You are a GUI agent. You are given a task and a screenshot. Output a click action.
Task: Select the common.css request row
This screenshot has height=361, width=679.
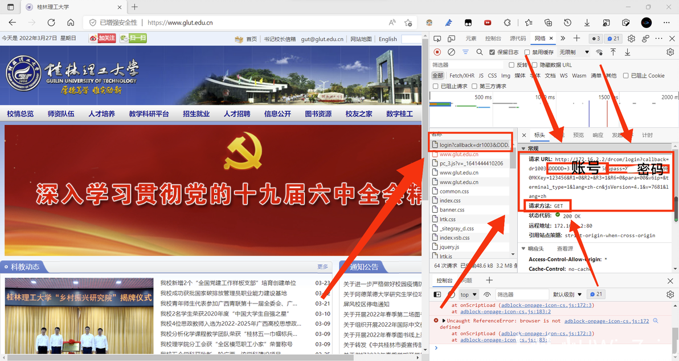coord(471,191)
